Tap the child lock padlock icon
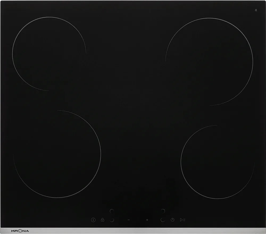The height and width of the screenshot is (234, 266). click(102, 220)
